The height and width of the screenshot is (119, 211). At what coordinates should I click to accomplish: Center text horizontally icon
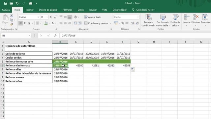65,23
